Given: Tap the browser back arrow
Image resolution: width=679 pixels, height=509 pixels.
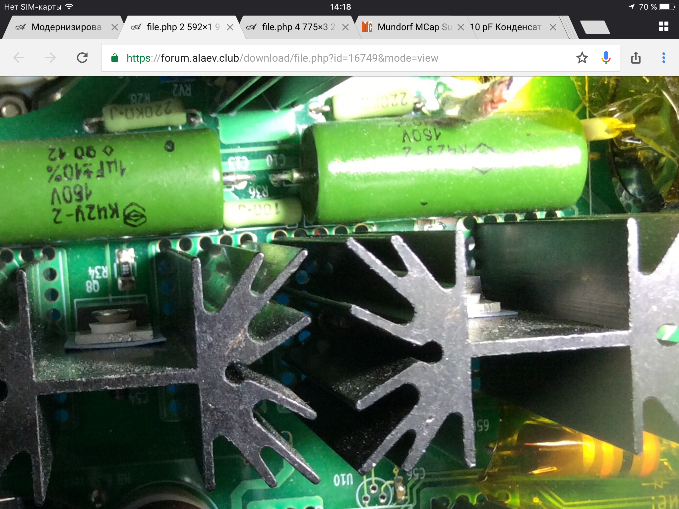Looking at the screenshot, I should 19,58.
